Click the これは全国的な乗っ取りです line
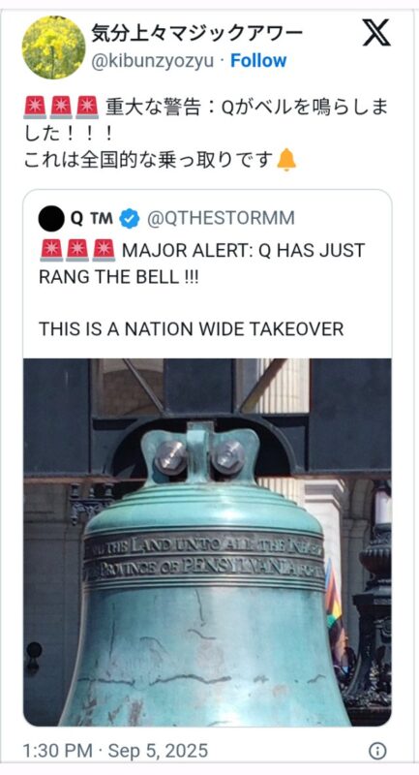The height and width of the screenshot is (775, 419). coord(149,160)
